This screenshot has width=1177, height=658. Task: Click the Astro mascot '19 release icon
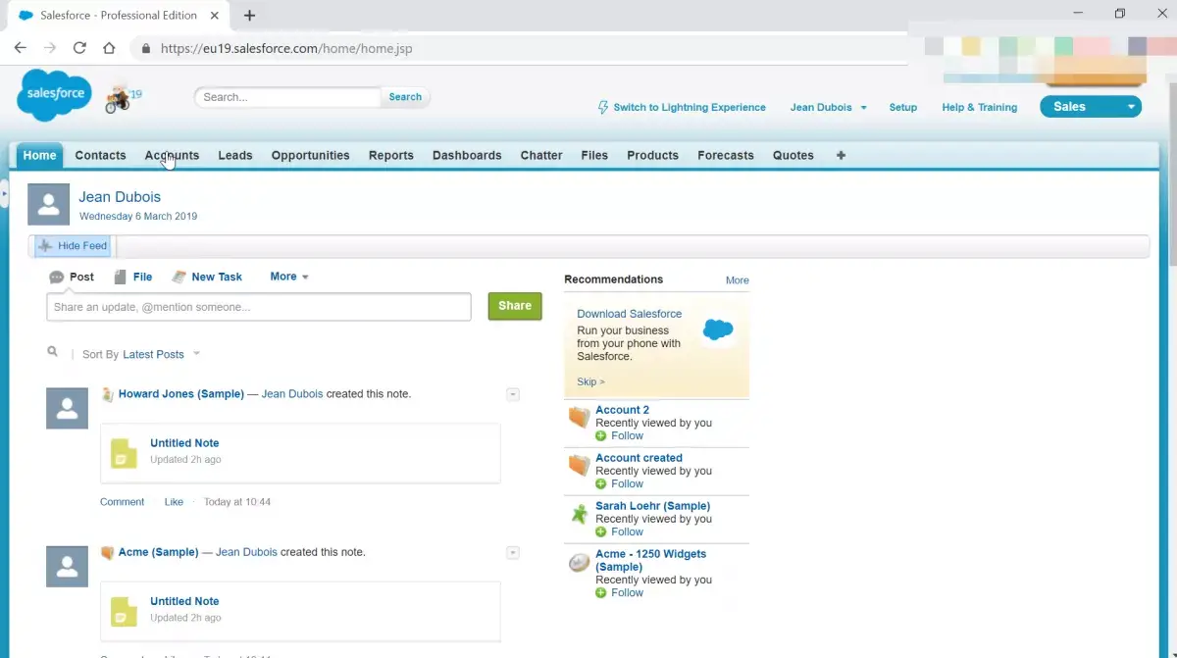click(122, 97)
